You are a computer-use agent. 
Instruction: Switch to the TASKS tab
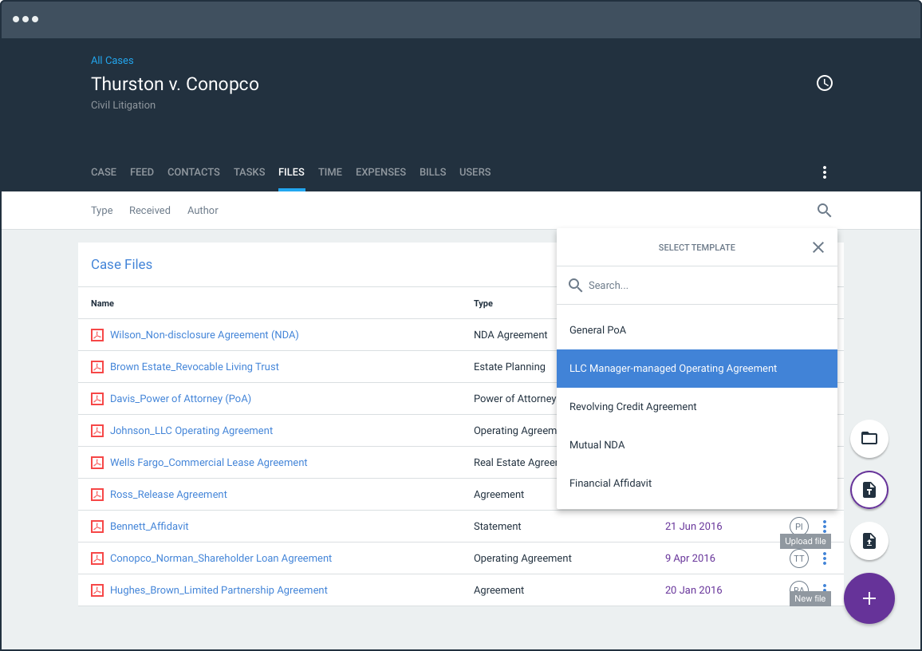250,172
